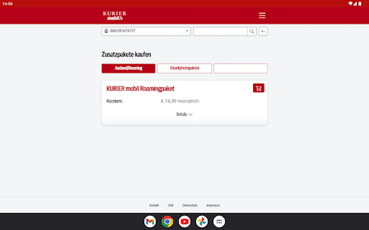This screenshot has width=369, height=230.
Task: Select the empty third package tab
Action: tap(241, 68)
